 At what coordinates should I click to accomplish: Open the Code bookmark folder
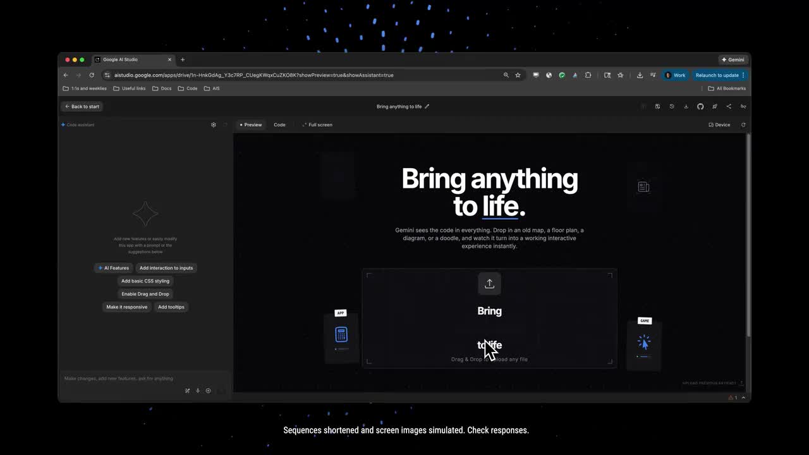[188, 88]
